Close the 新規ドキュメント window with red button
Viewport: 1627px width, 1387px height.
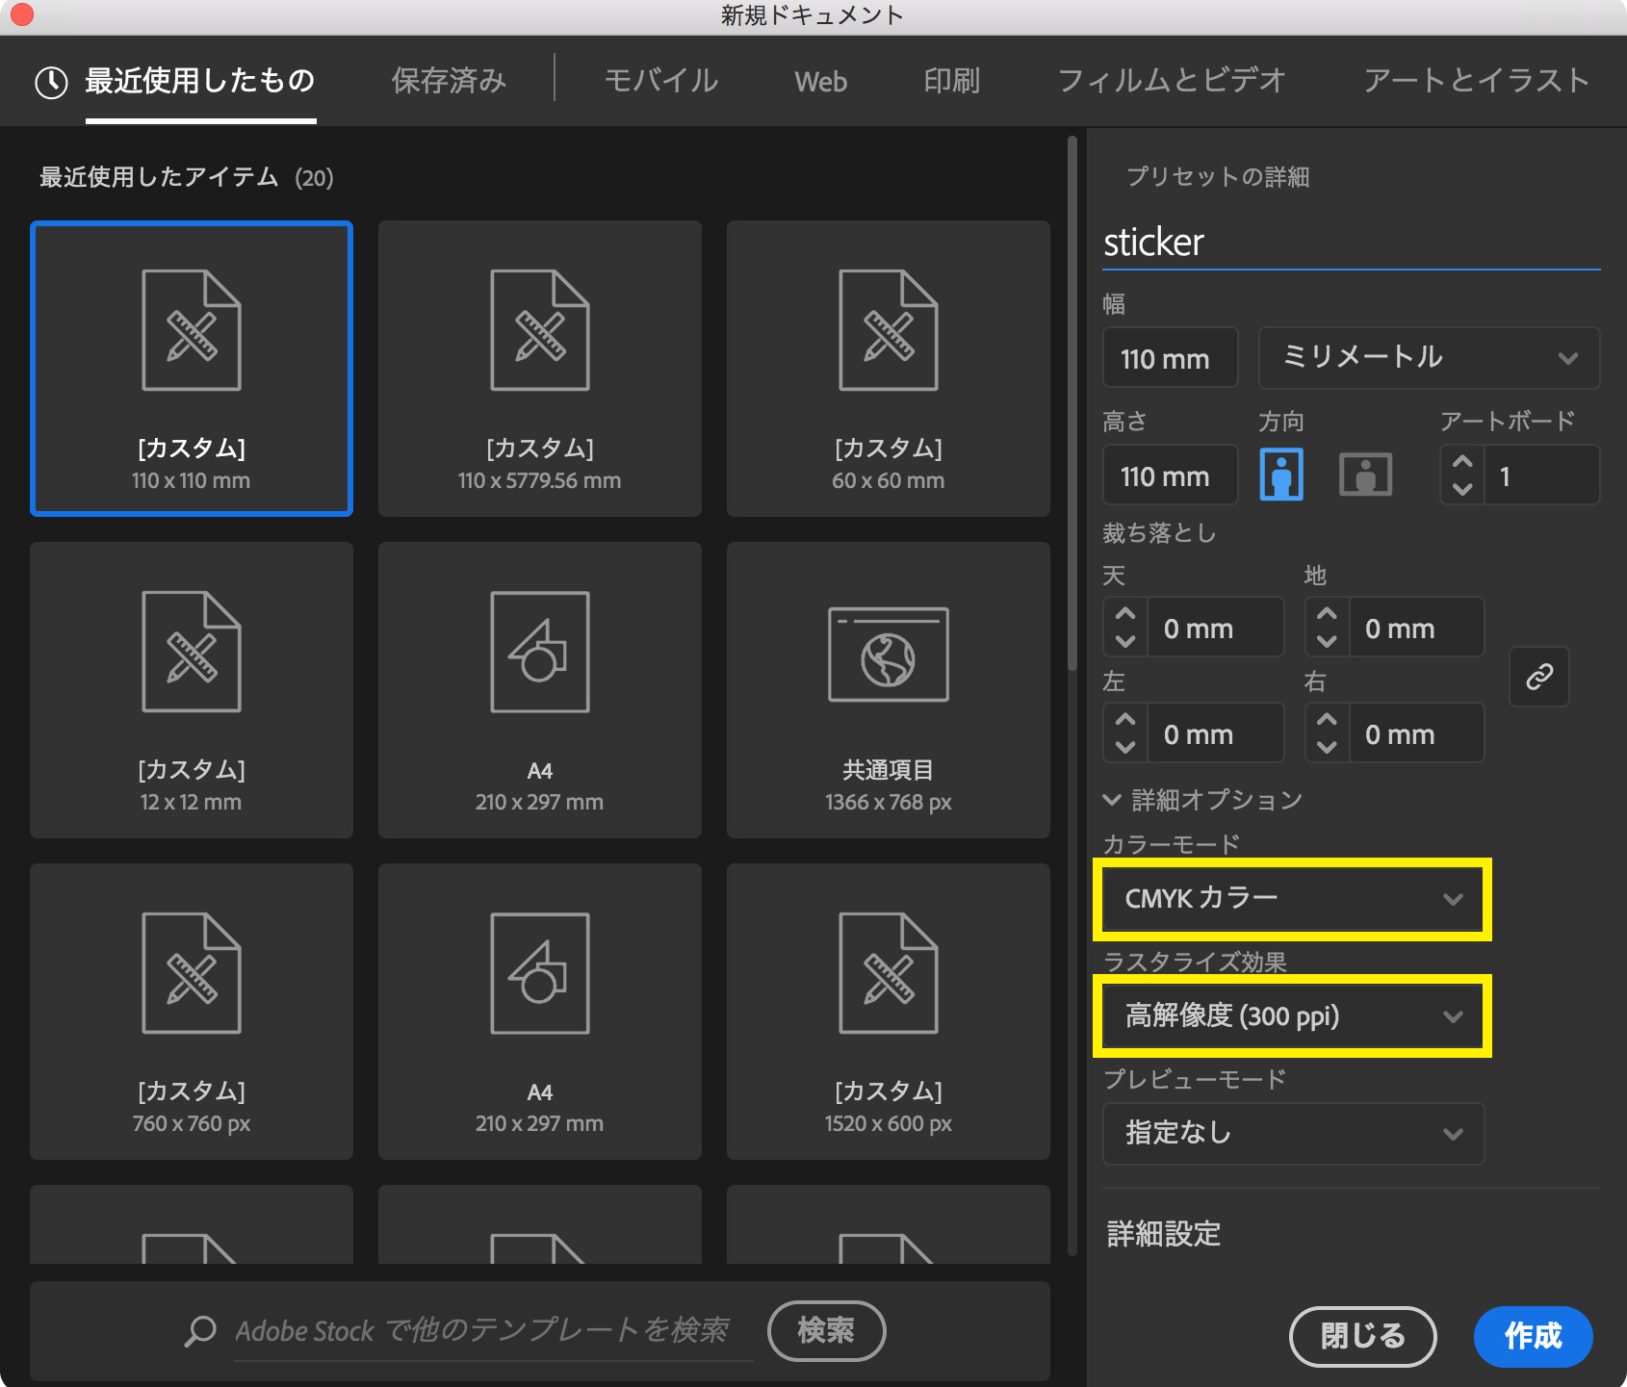tap(20, 14)
